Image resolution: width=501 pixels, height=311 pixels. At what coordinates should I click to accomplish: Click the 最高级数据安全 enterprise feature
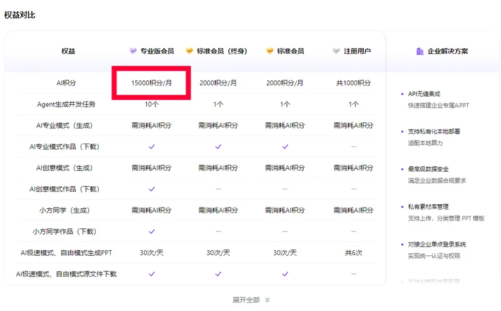point(428,169)
